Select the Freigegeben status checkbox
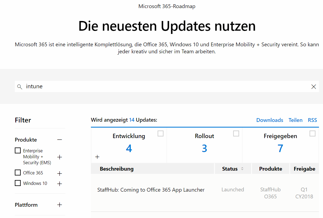The width and height of the screenshot is (323, 218). point(312,133)
